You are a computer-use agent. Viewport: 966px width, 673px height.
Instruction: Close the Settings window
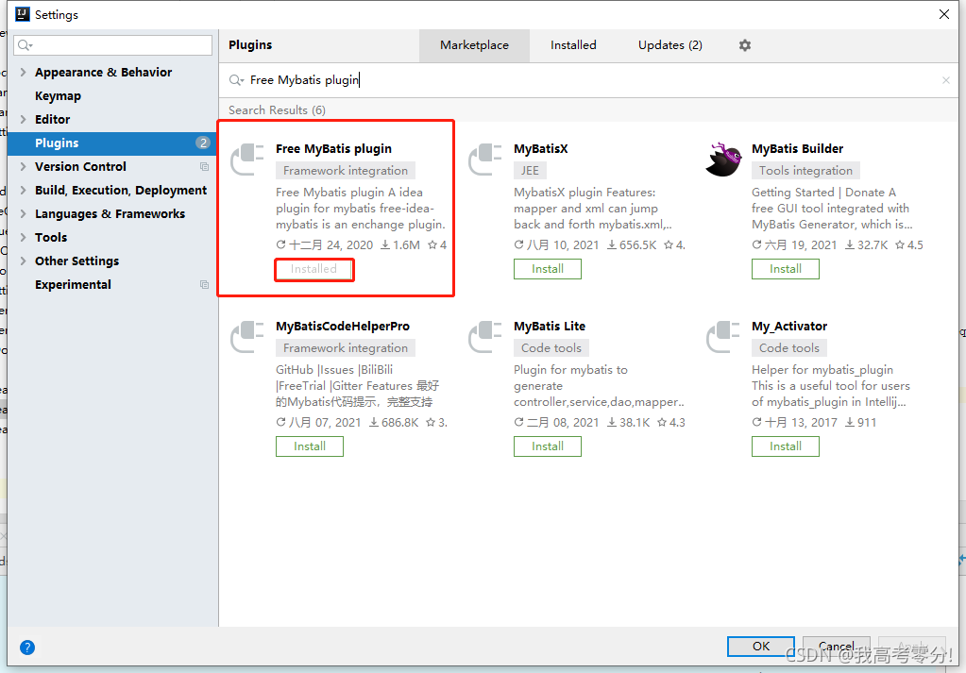tap(944, 14)
